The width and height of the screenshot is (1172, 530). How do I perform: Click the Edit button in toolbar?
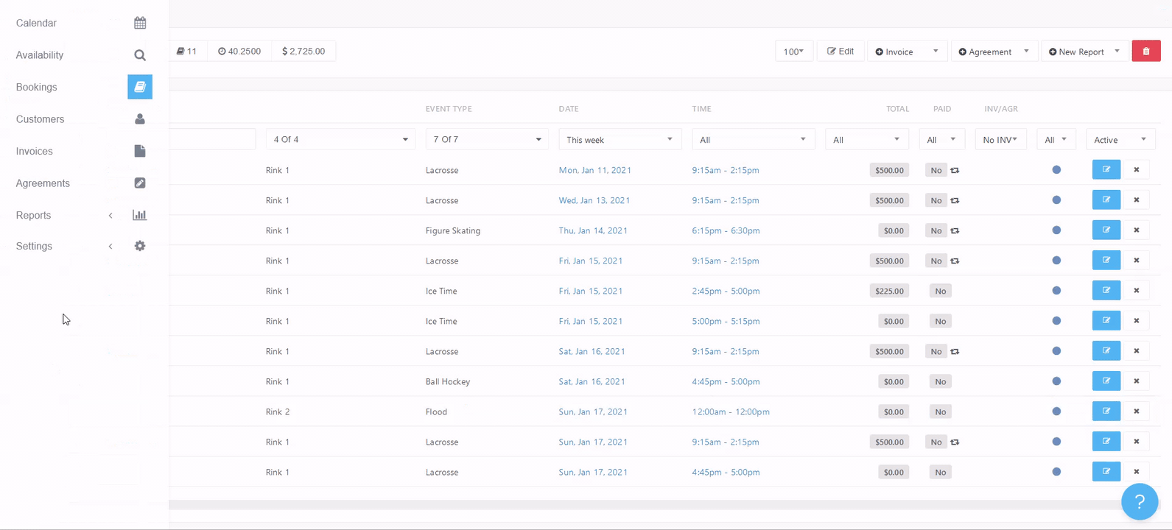(841, 52)
